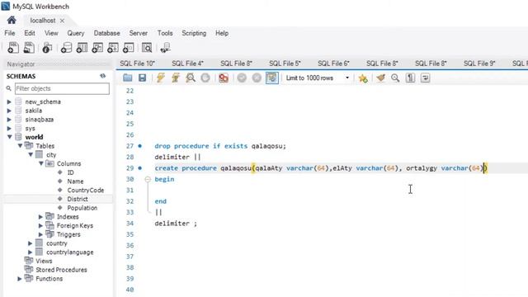
Task: Create a new view icon
Action: point(97,48)
